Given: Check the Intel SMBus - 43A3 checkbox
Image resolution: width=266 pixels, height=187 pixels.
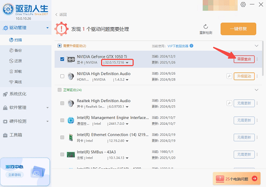Looking at the screenshot, I should point(62,155).
